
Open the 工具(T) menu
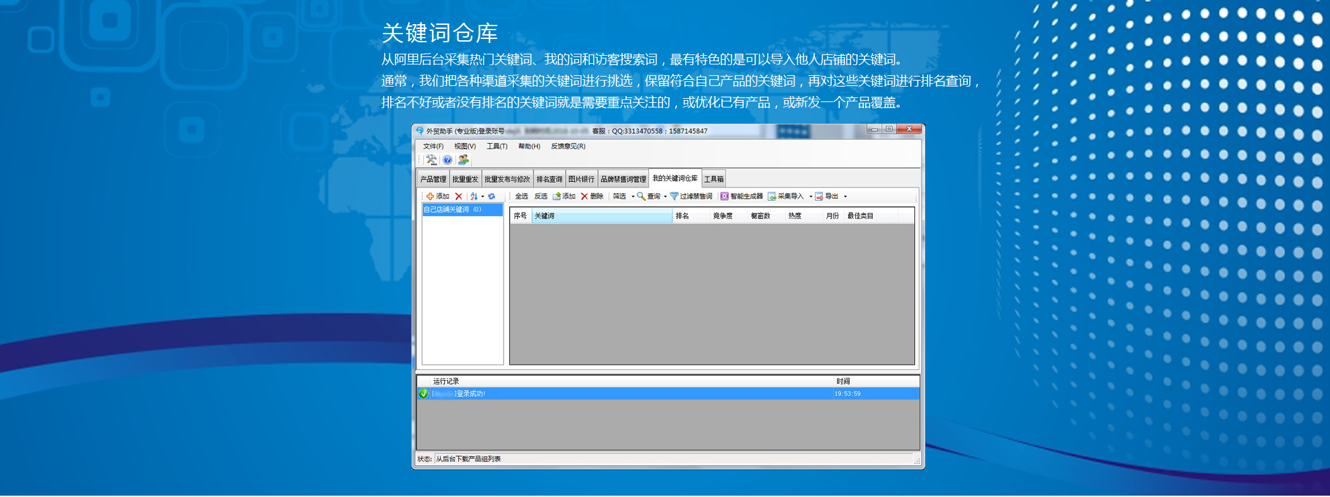pos(497,146)
